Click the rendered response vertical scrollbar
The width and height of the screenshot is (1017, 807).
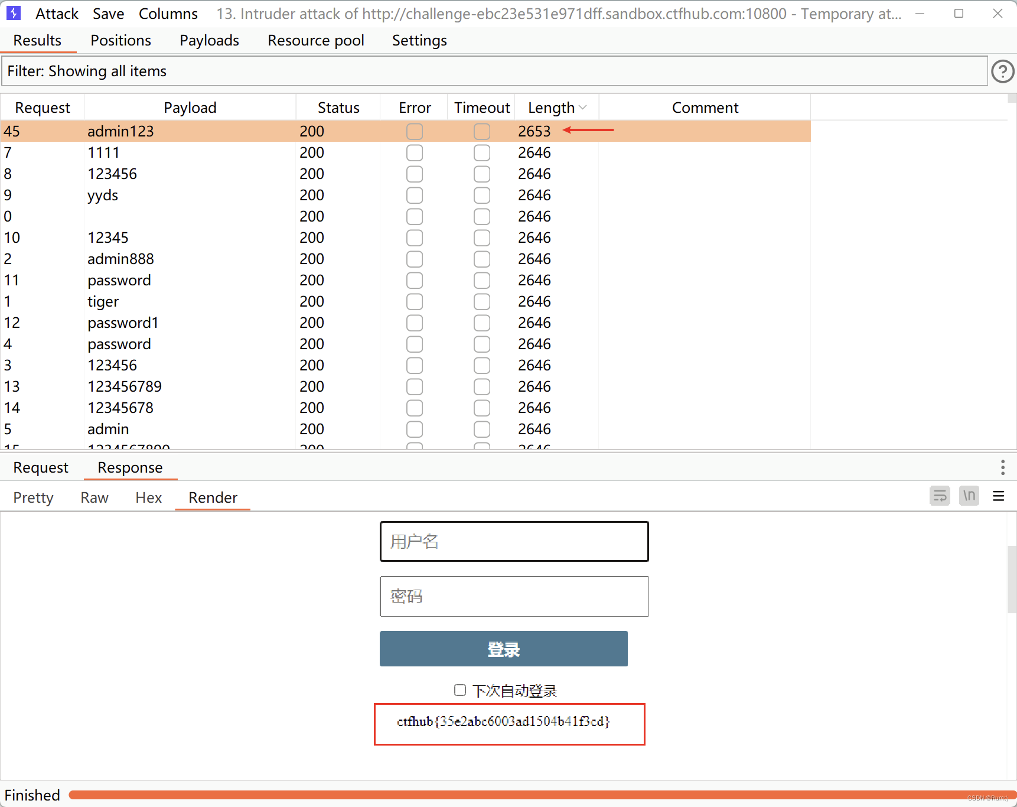point(1012,580)
